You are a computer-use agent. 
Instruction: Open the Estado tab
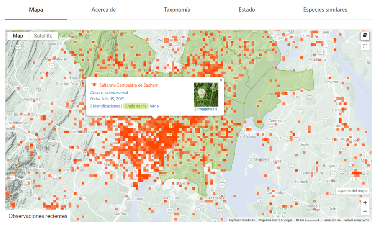point(246,10)
